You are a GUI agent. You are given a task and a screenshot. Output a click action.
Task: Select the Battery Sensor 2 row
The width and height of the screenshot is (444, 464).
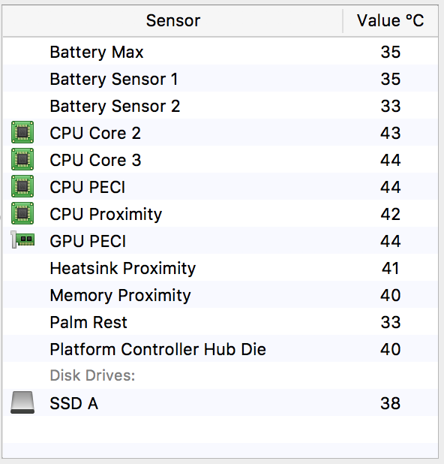pyautogui.click(x=220, y=106)
